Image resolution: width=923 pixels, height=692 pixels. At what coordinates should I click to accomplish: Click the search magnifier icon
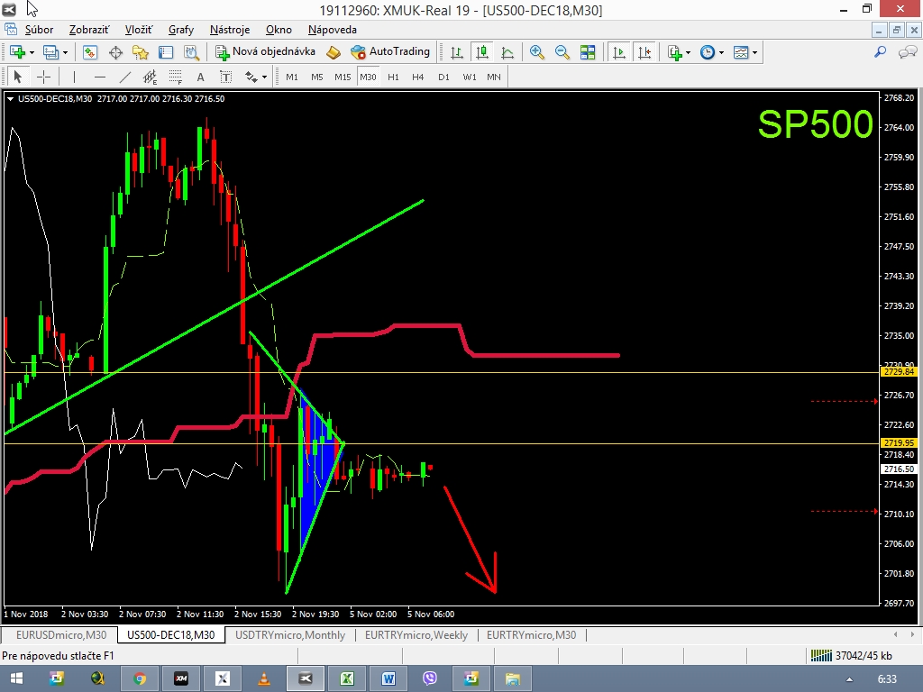(x=880, y=51)
